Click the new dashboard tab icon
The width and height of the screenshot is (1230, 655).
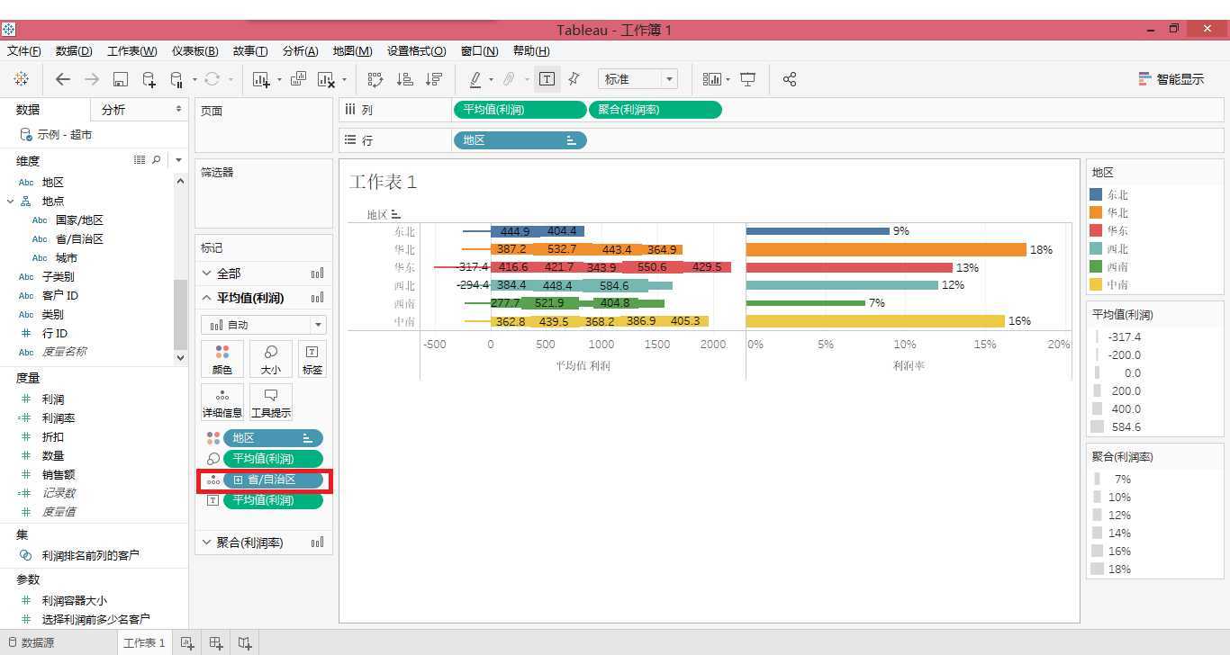216,642
